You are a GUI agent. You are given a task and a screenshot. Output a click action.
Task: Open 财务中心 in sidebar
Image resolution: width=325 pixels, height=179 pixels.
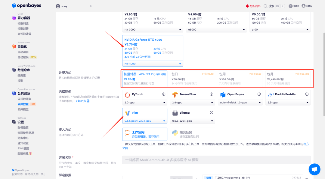[x=23, y=138]
